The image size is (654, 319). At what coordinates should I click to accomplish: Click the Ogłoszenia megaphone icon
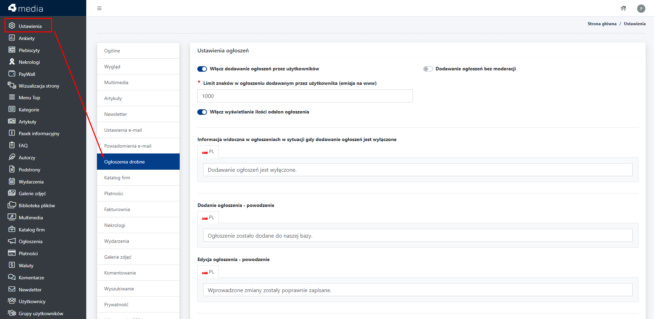12,241
